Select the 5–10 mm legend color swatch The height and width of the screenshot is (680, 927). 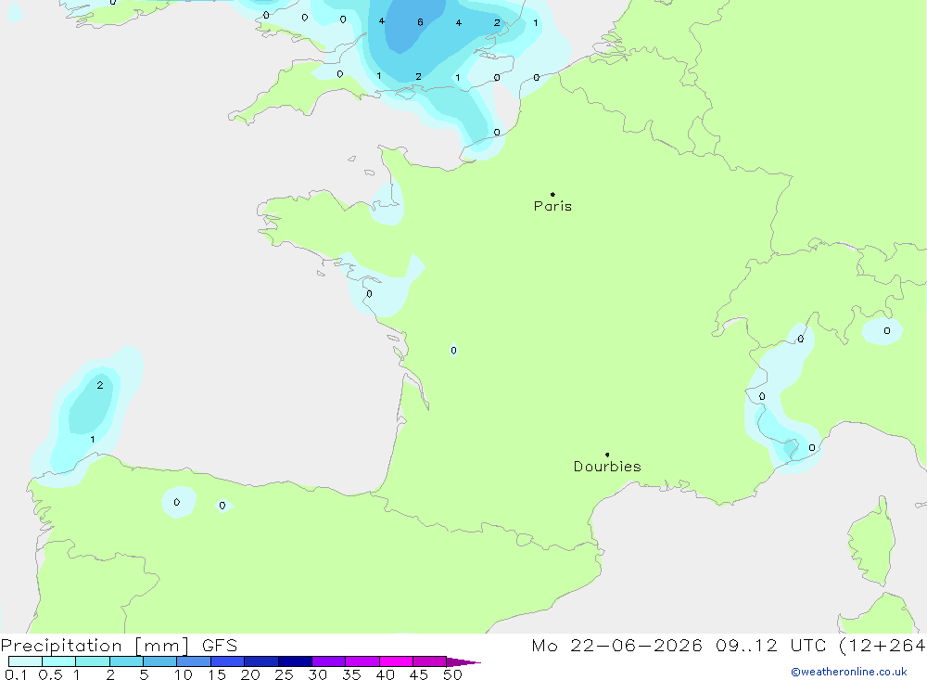pos(159,661)
